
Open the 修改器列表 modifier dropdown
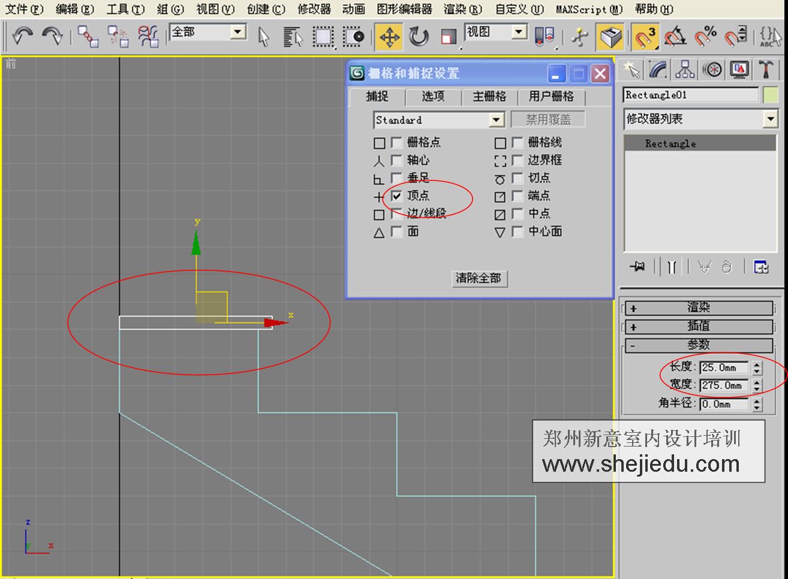(771, 119)
